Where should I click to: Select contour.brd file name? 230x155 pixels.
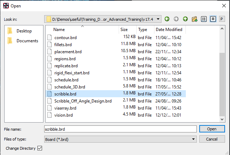[65, 38]
